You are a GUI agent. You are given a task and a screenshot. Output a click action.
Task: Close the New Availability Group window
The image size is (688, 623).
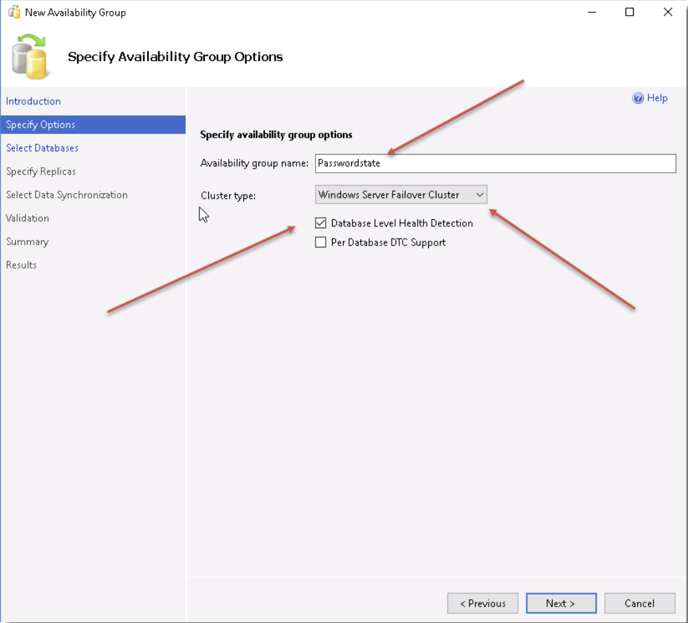[668, 12]
